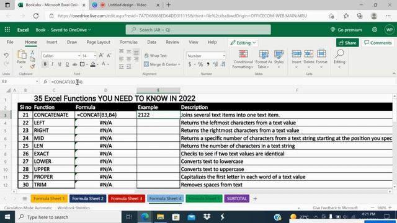Toggle bottom vertical alignment
The width and height of the screenshot is (397, 223).
click(x=136, y=52)
